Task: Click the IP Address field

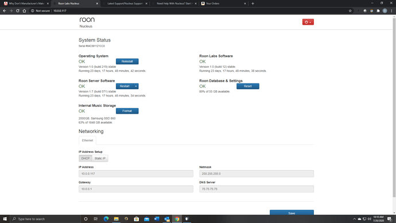Action: (x=136, y=174)
